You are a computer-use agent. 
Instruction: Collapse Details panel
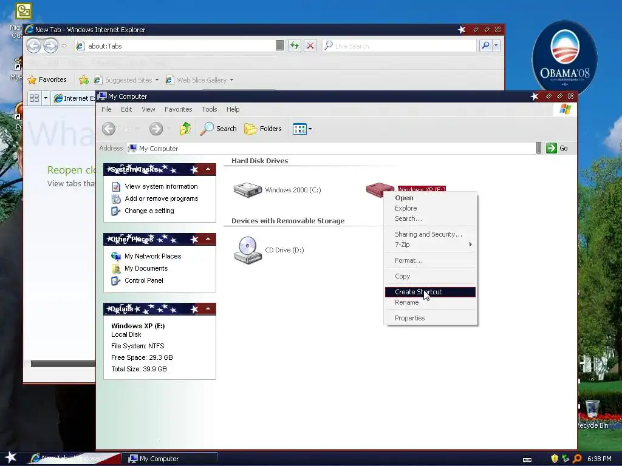[x=208, y=309]
